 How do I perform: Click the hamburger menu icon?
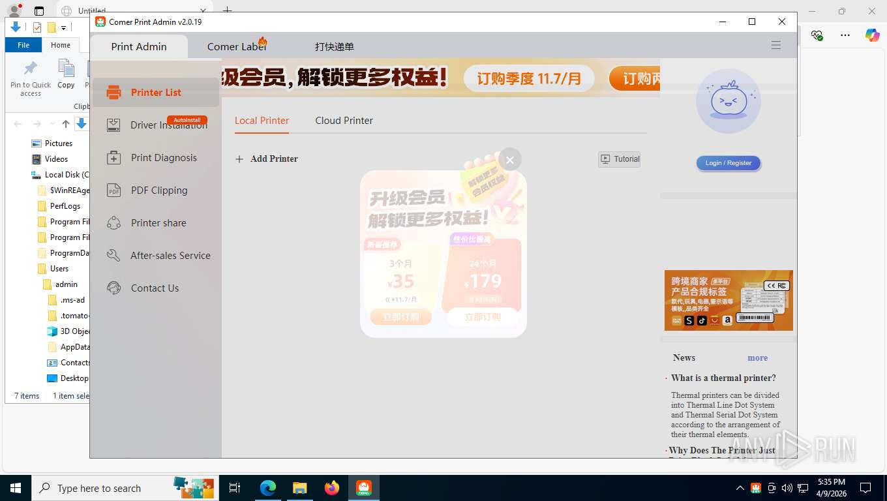click(x=775, y=45)
